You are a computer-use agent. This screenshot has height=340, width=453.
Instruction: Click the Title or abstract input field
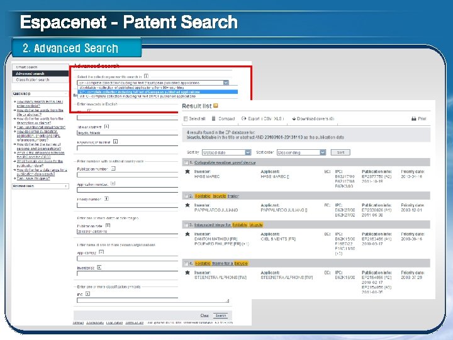click(x=127, y=133)
